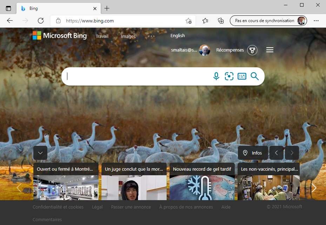
Task: Collapse the news feed with chevron
Action: point(40,153)
